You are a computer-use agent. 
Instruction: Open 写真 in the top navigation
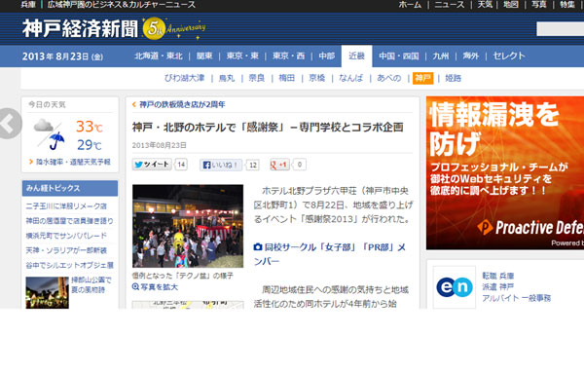point(539,5)
